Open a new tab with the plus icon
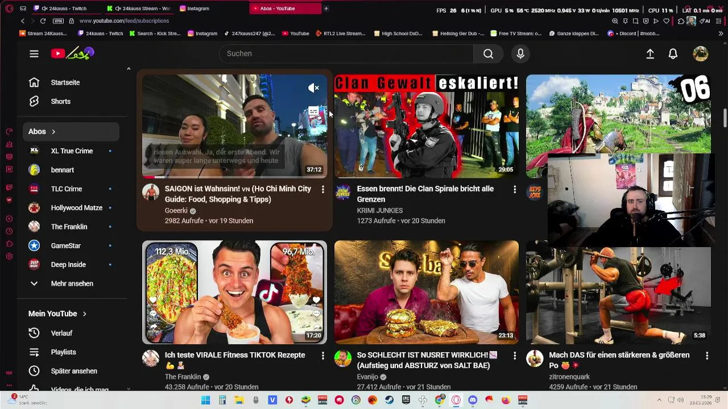 click(326, 9)
